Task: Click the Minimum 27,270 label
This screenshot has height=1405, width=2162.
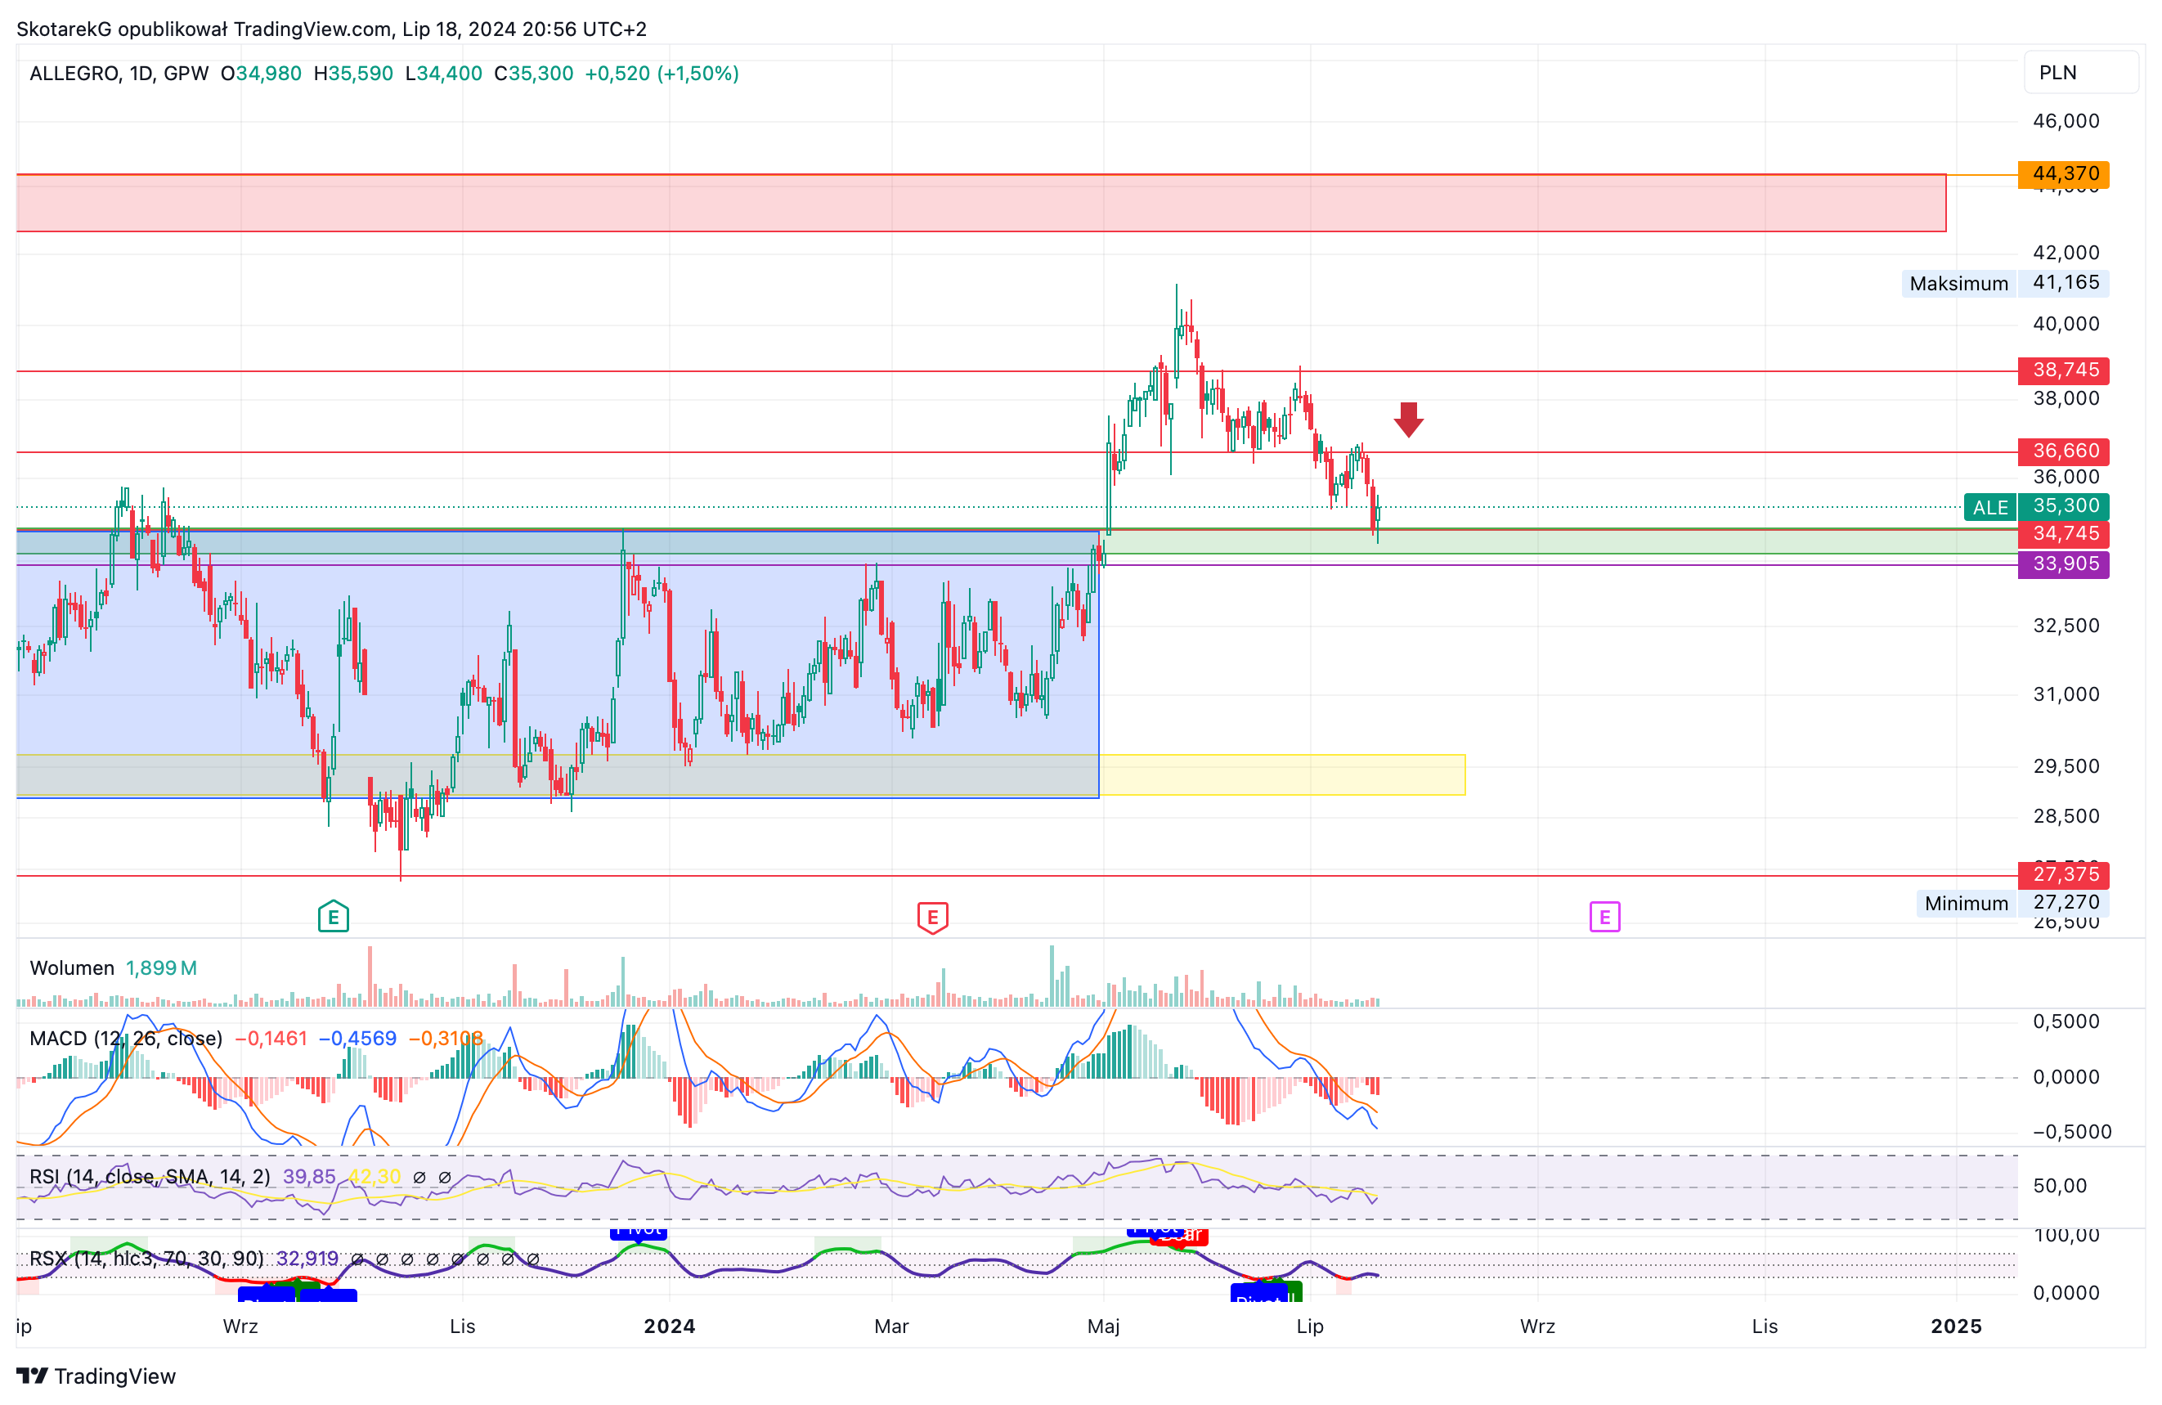Action: [2012, 904]
